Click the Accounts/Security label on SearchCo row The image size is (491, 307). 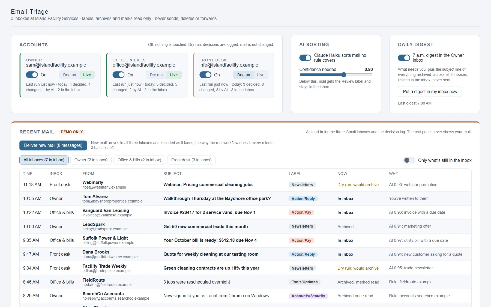point(308,296)
